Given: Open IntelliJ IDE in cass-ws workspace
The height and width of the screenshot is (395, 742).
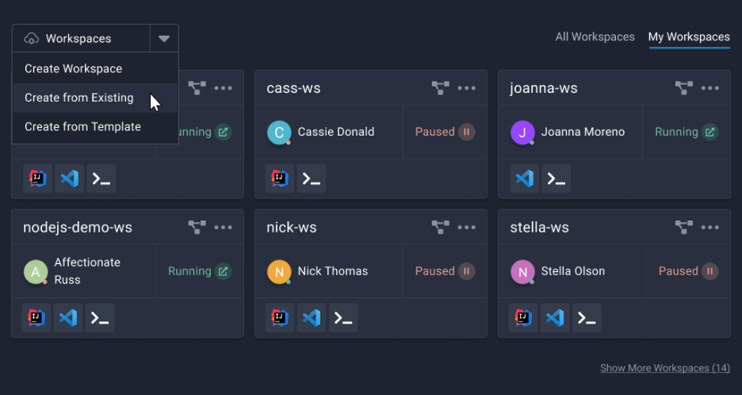Looking at the screenshot, I should [280, 178].
